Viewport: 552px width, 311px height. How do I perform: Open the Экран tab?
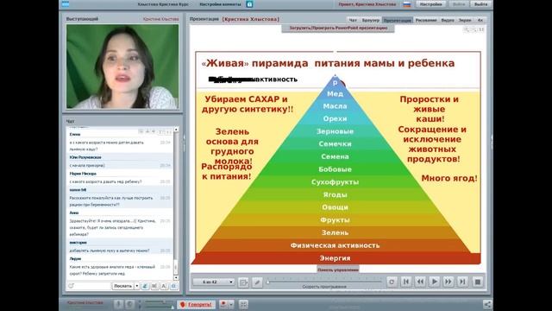[x=465, y=20]
